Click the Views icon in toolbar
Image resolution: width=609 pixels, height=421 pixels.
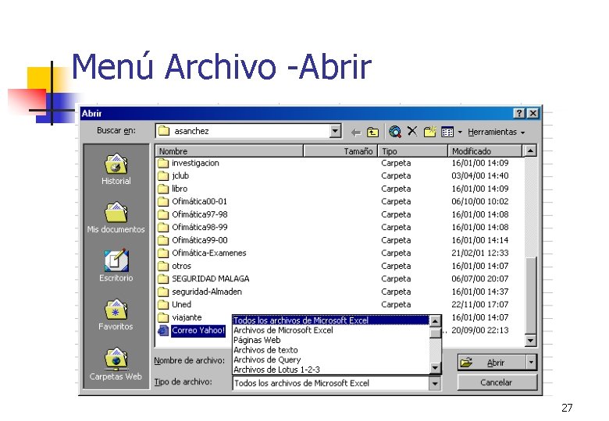(447, 133)
